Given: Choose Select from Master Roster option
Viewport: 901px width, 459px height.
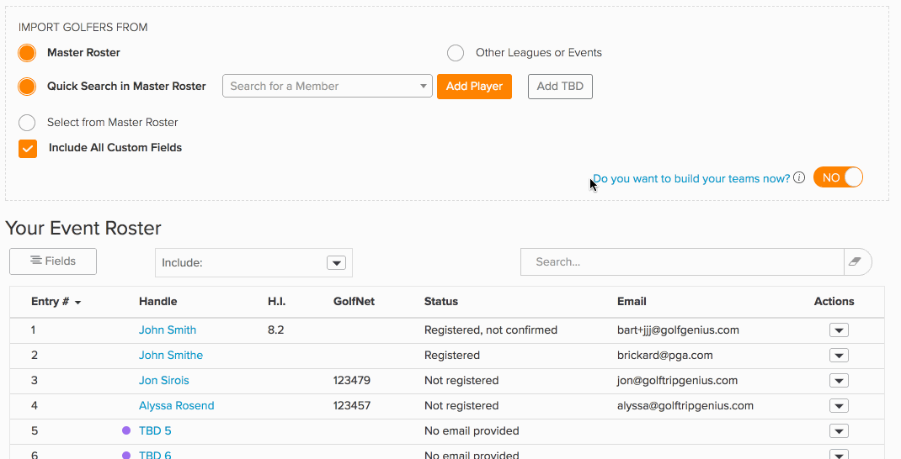Looking at the screenshot, I should (27, 123).
